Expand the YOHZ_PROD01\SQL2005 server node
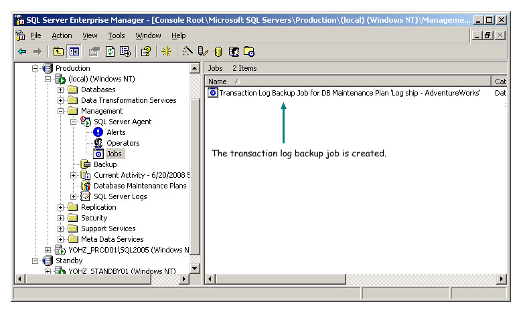Image resolution: width=527 pixels, height=310 pixels. 48,251
